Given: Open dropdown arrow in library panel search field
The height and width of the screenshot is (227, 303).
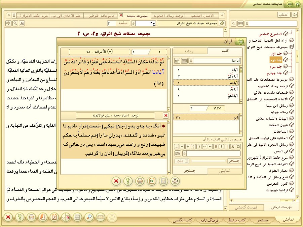Looking at the screenshot, I should pos(247,24).
